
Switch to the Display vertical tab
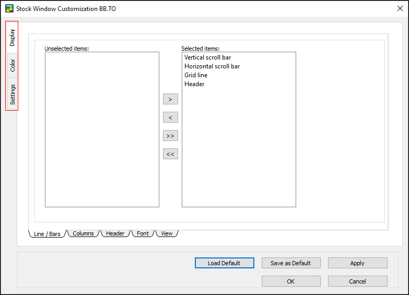[x=13, y=38]
